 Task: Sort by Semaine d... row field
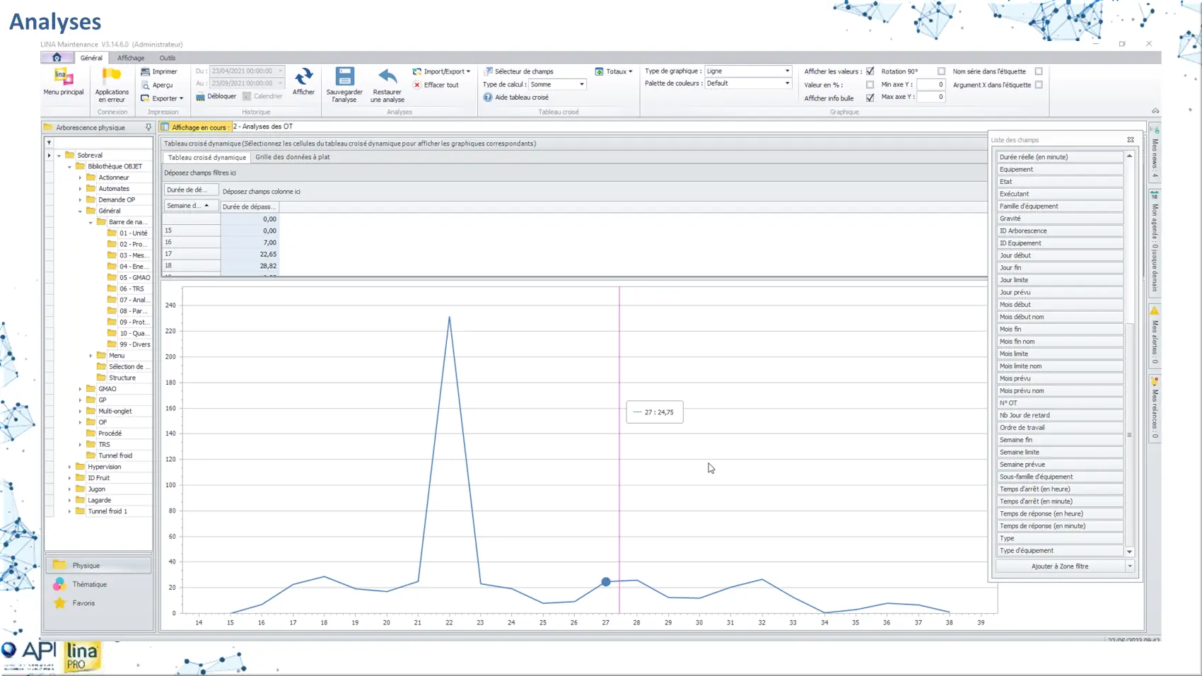pyautogui.click(x=191, y=206)
